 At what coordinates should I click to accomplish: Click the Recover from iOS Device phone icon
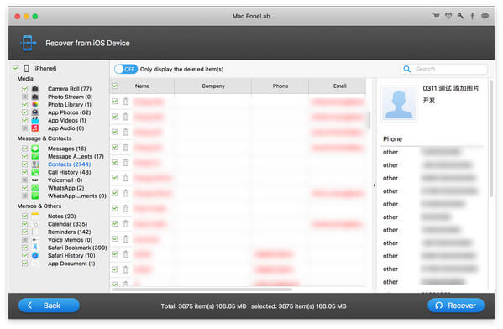coord(28,43)
